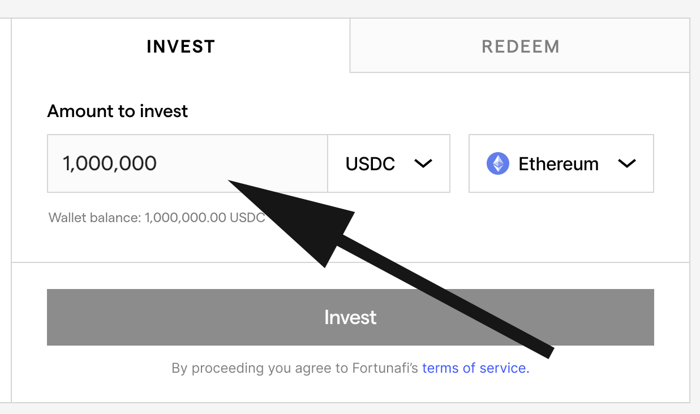Expand the Ethereum network dropdown
Image resolution: width=700 pixels, height=414 pixels.
click(x=561, y=163)
